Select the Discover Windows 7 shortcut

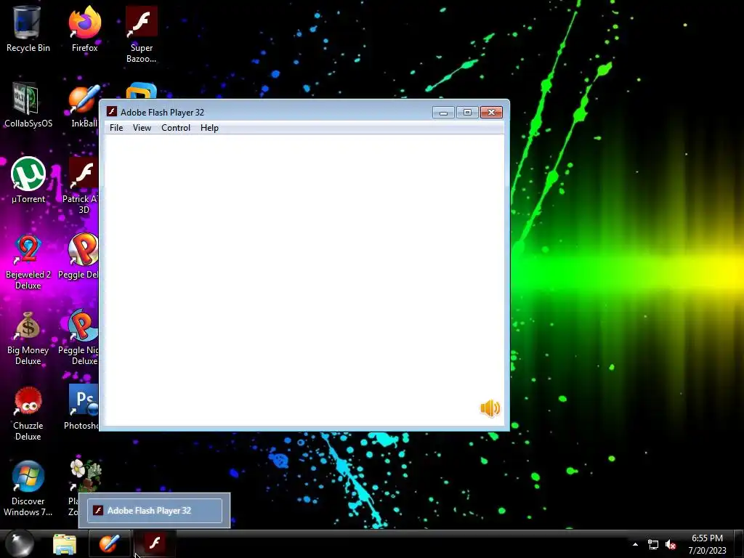pyautogui.click(x=28, y=488)
